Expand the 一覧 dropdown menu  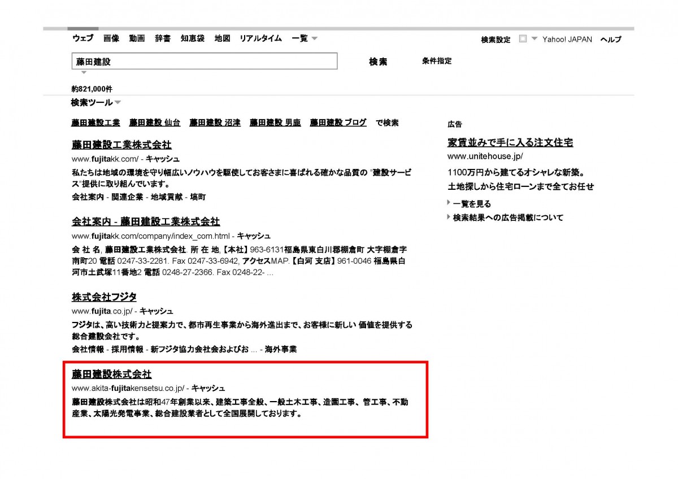tap(305, 38)
